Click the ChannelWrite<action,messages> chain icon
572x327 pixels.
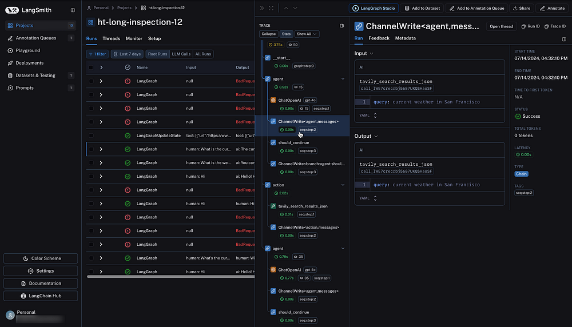(x=273, y=227)
